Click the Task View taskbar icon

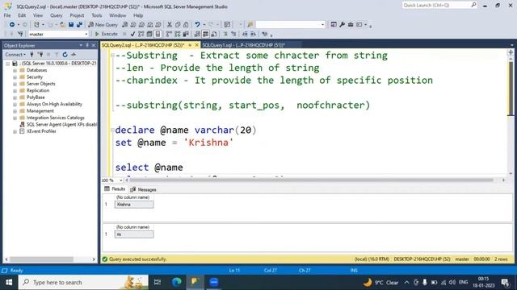[158, 282]
